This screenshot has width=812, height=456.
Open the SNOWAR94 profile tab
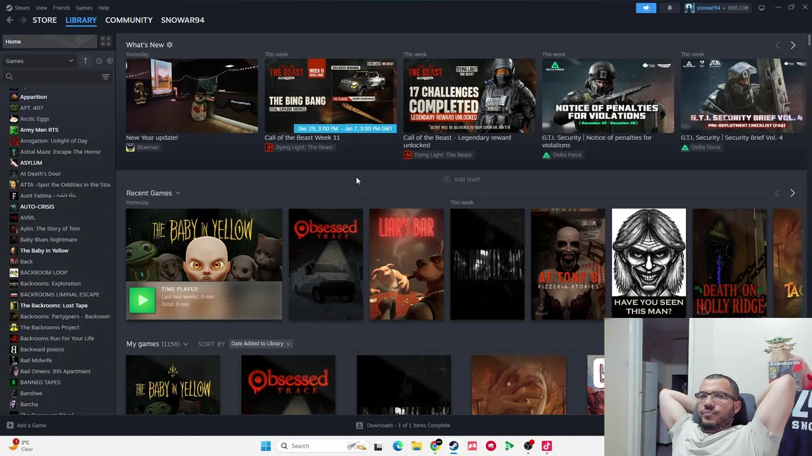(x=183, y=20)
